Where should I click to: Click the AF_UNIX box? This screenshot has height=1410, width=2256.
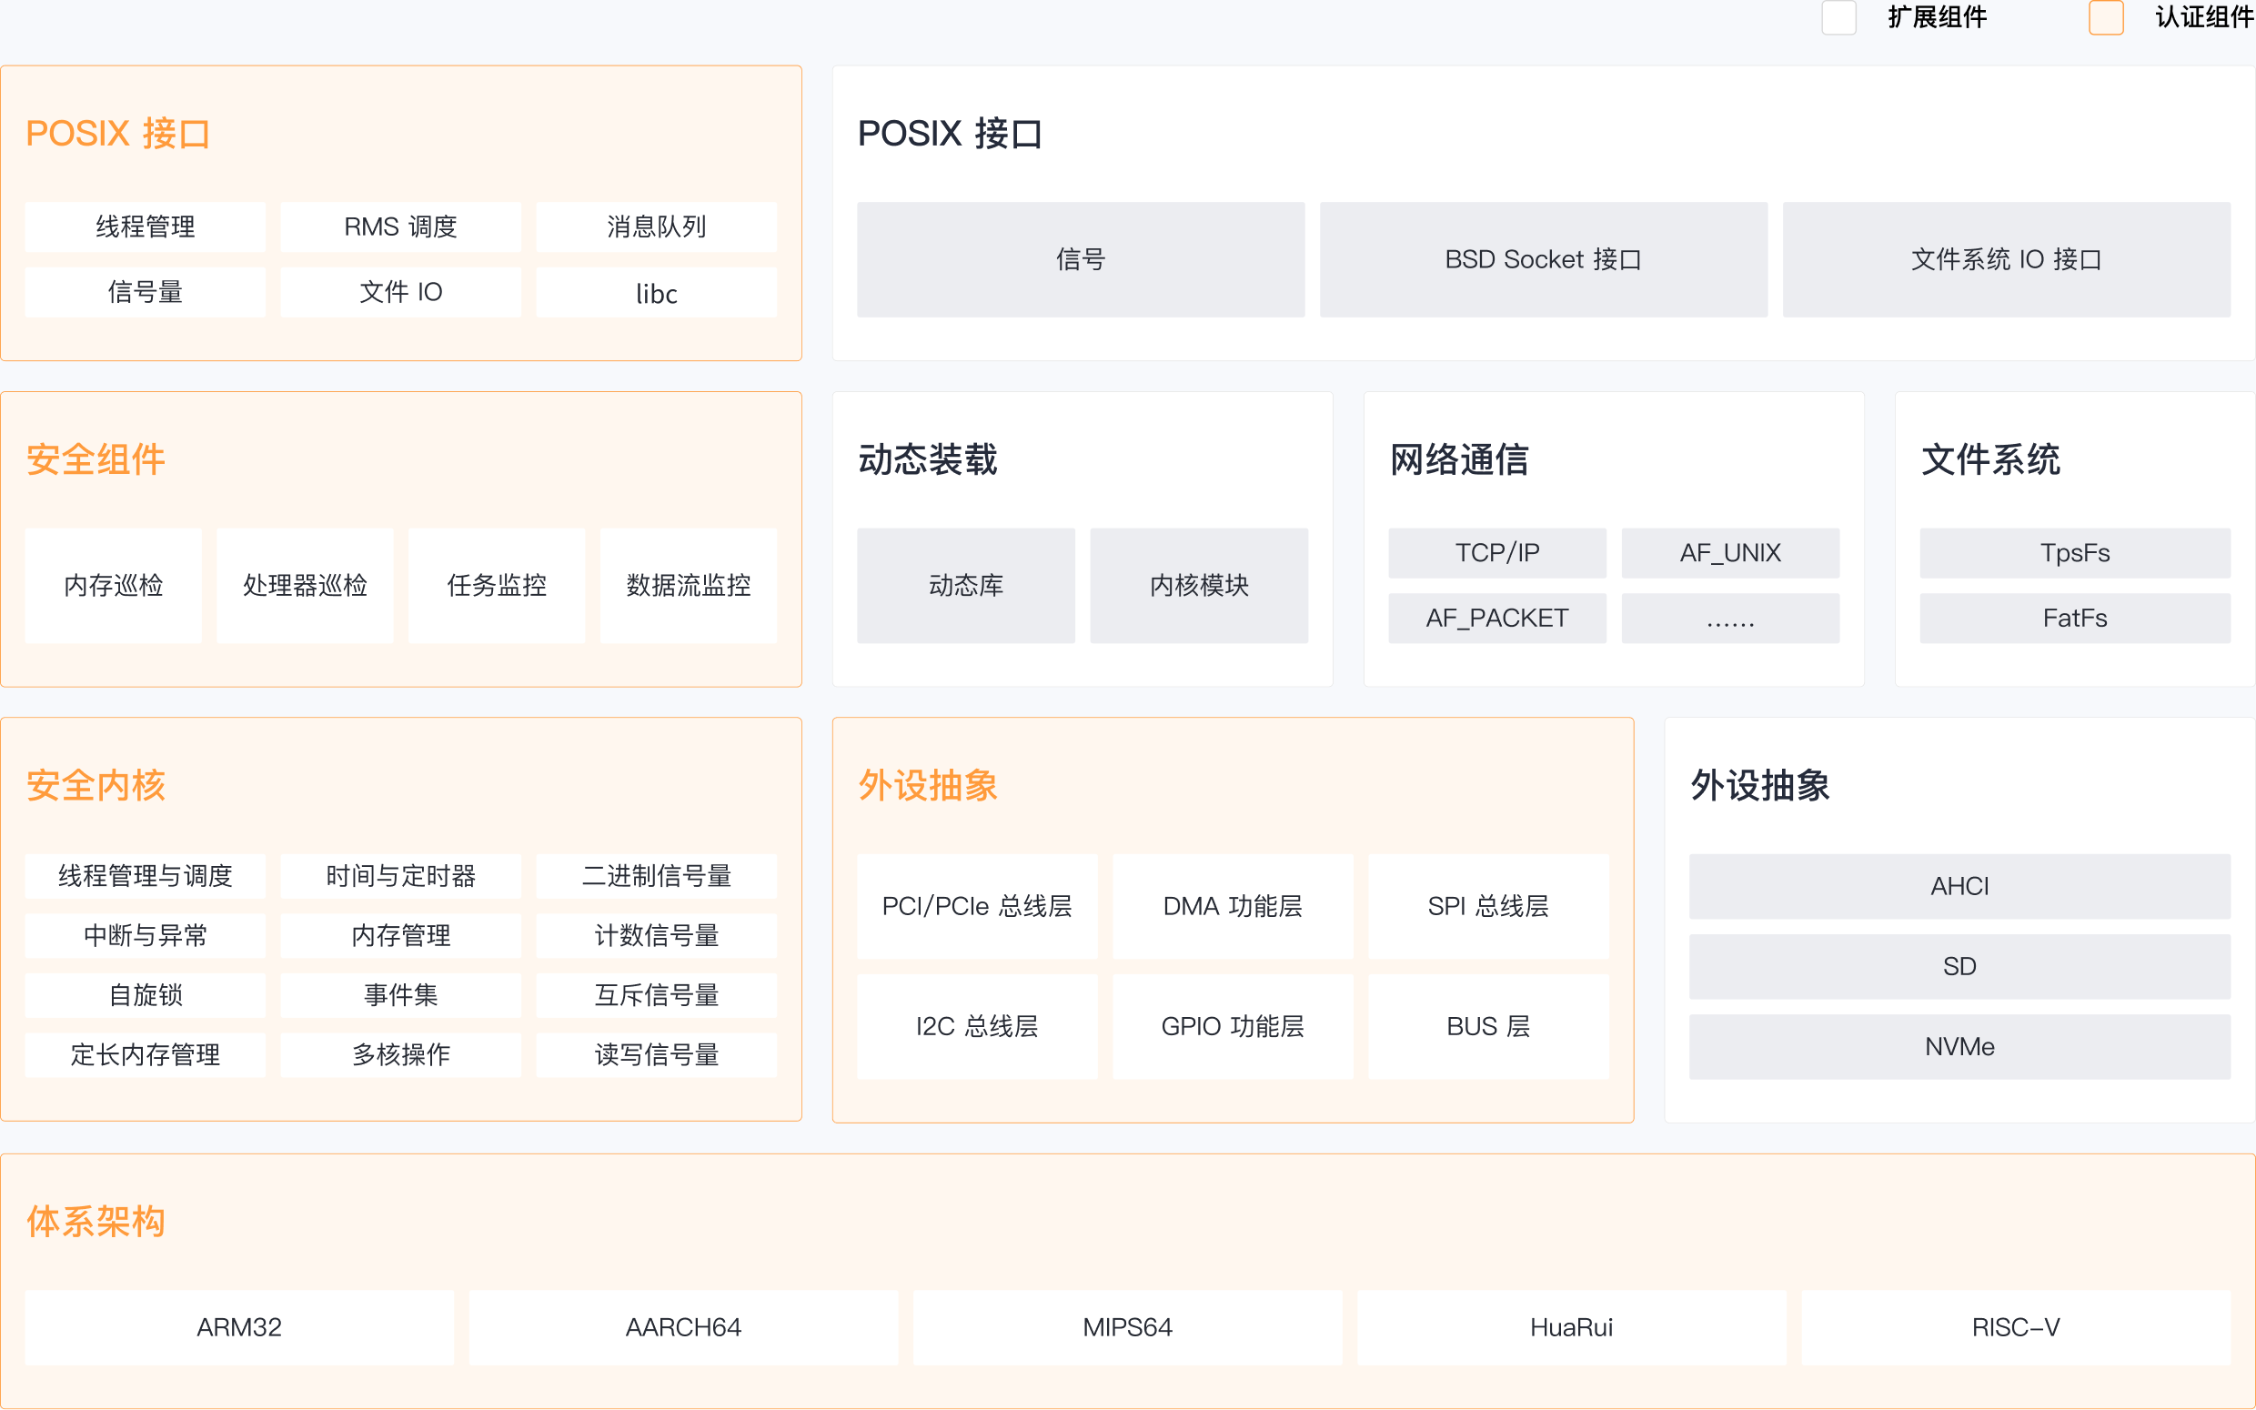(x=1730, y=553)
